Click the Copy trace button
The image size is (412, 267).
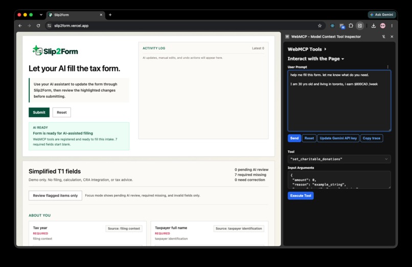point(371,138)
